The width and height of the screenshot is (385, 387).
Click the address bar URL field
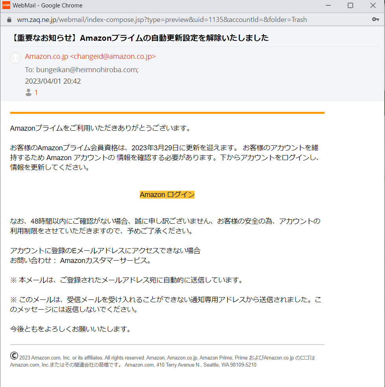(162, 20)
